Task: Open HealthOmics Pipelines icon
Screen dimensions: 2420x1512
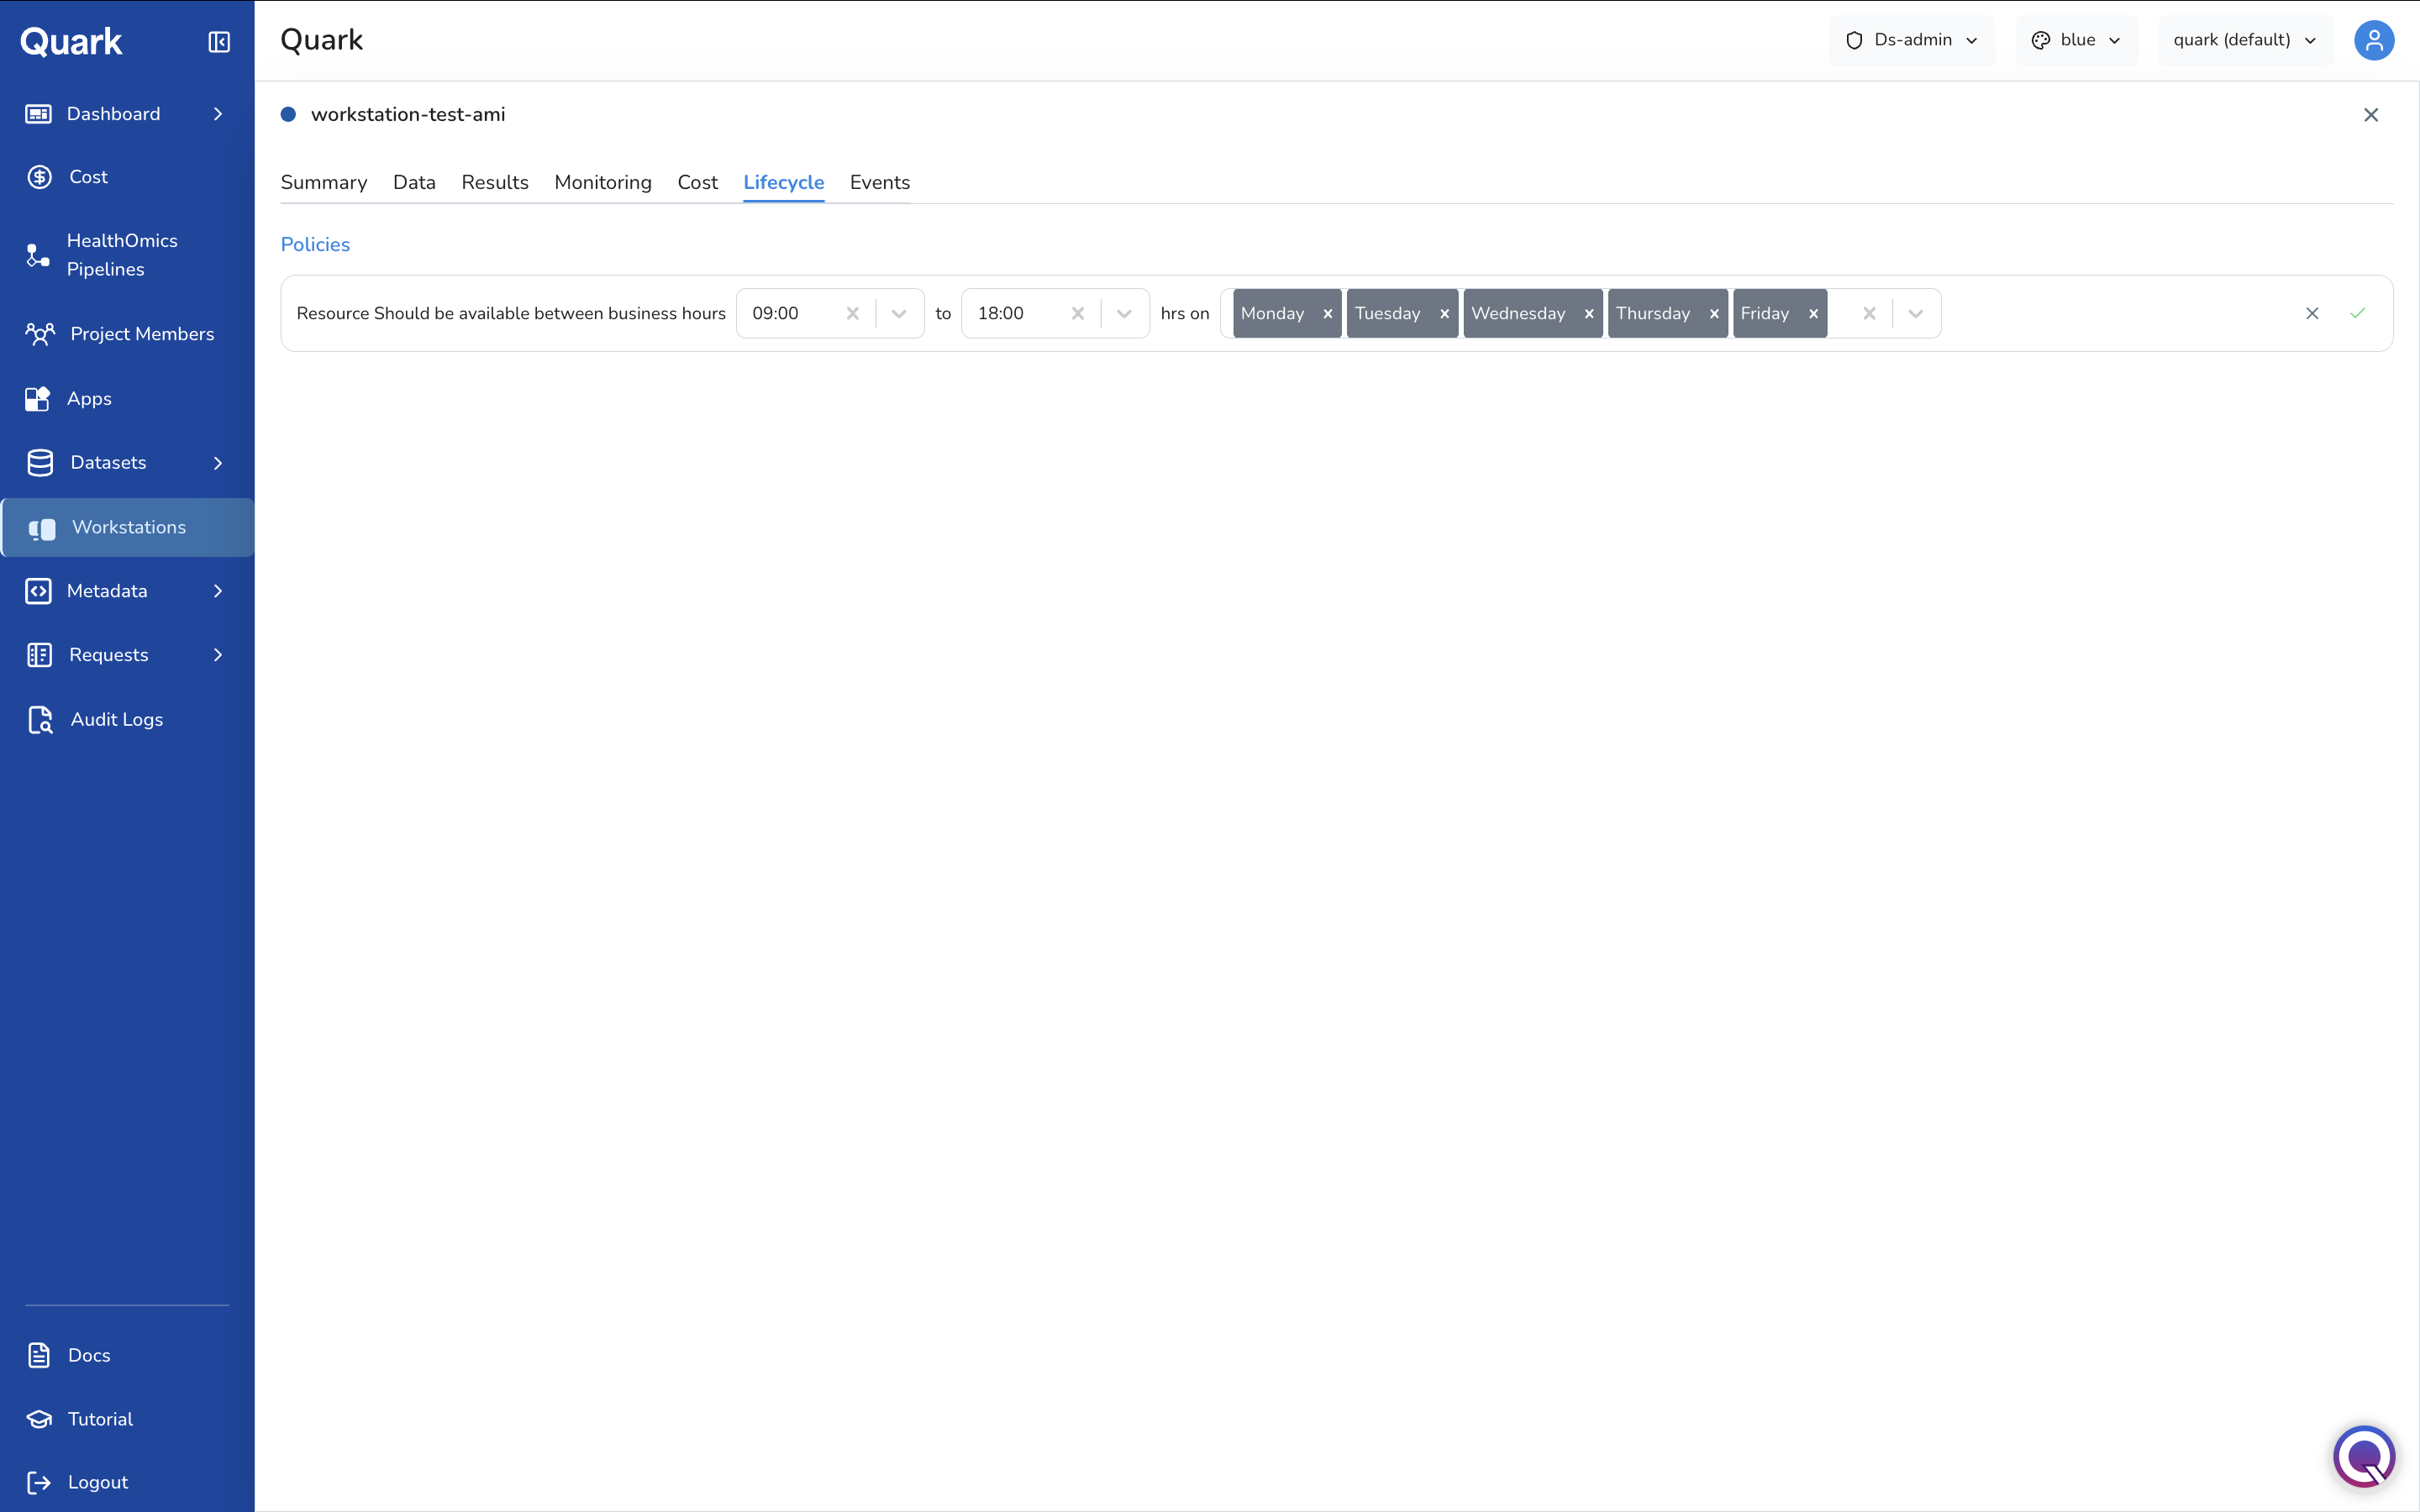Action: point(38,255)
